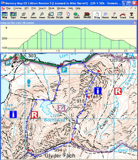Click the 303 spot height label

pos(32,56)
